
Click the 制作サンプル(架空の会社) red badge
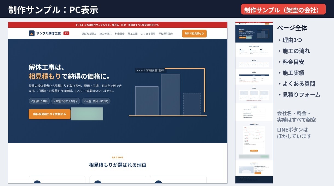283,9
